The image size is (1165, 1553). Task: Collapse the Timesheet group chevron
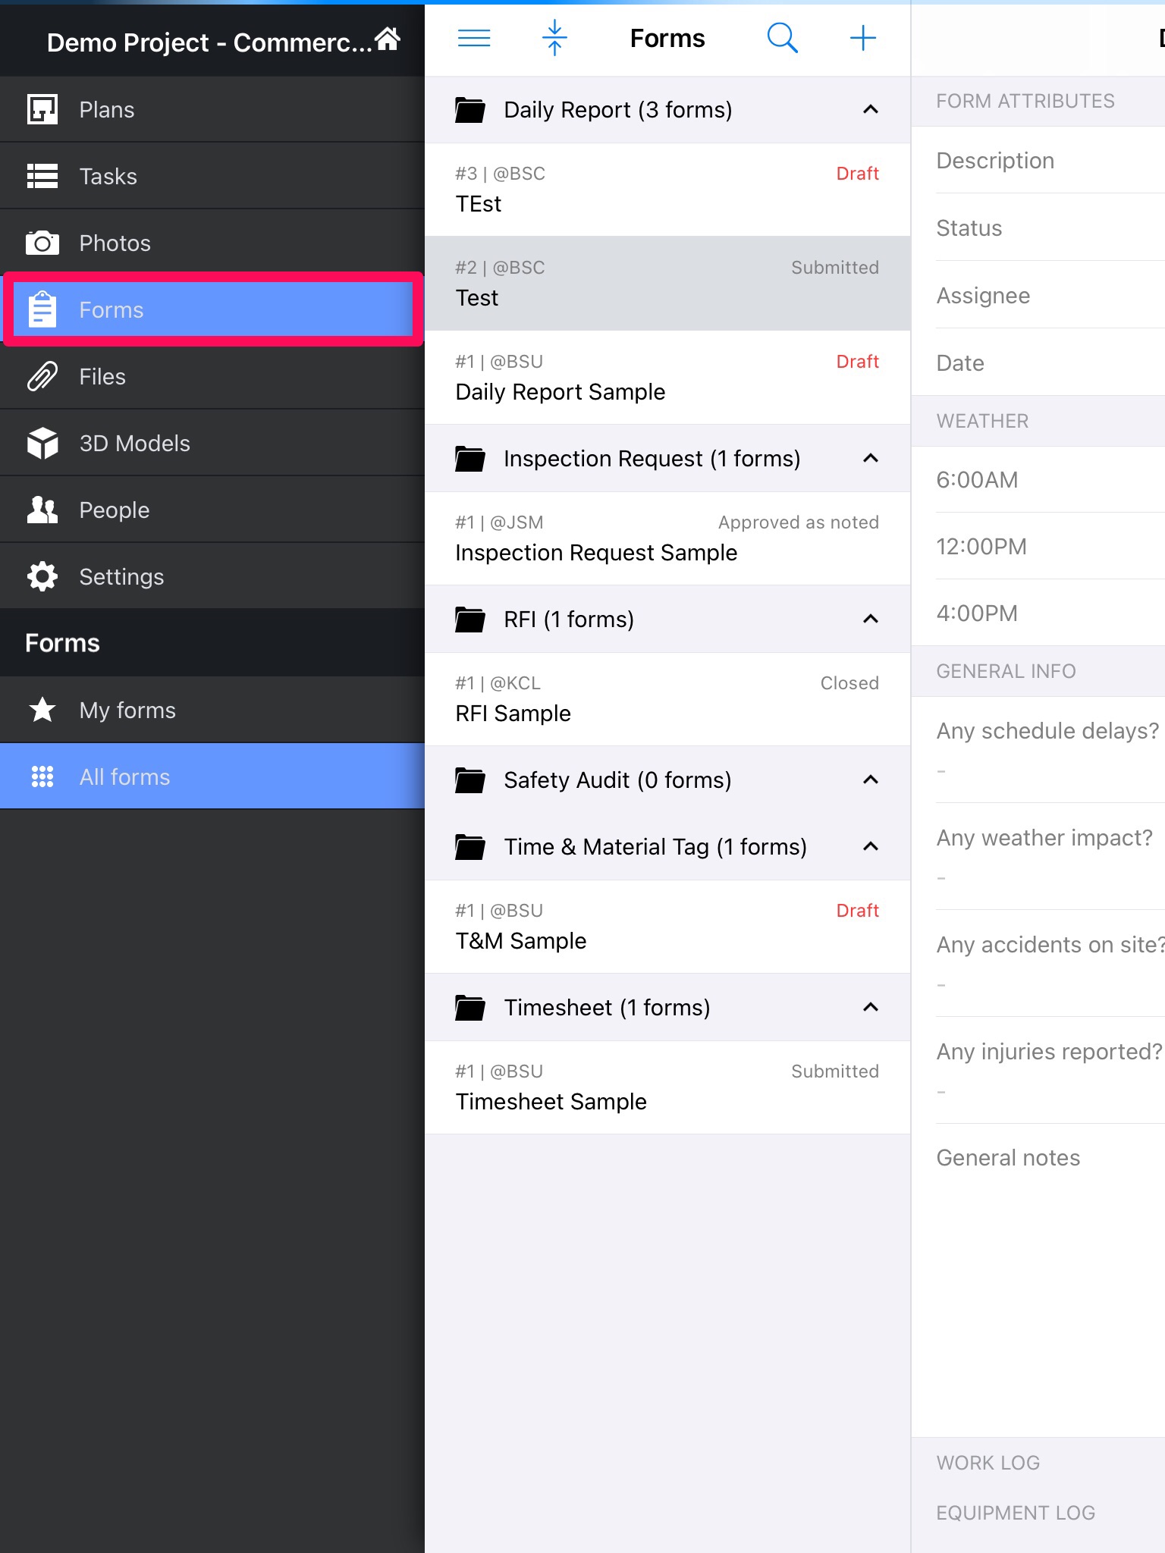(x=871, y=1008)
